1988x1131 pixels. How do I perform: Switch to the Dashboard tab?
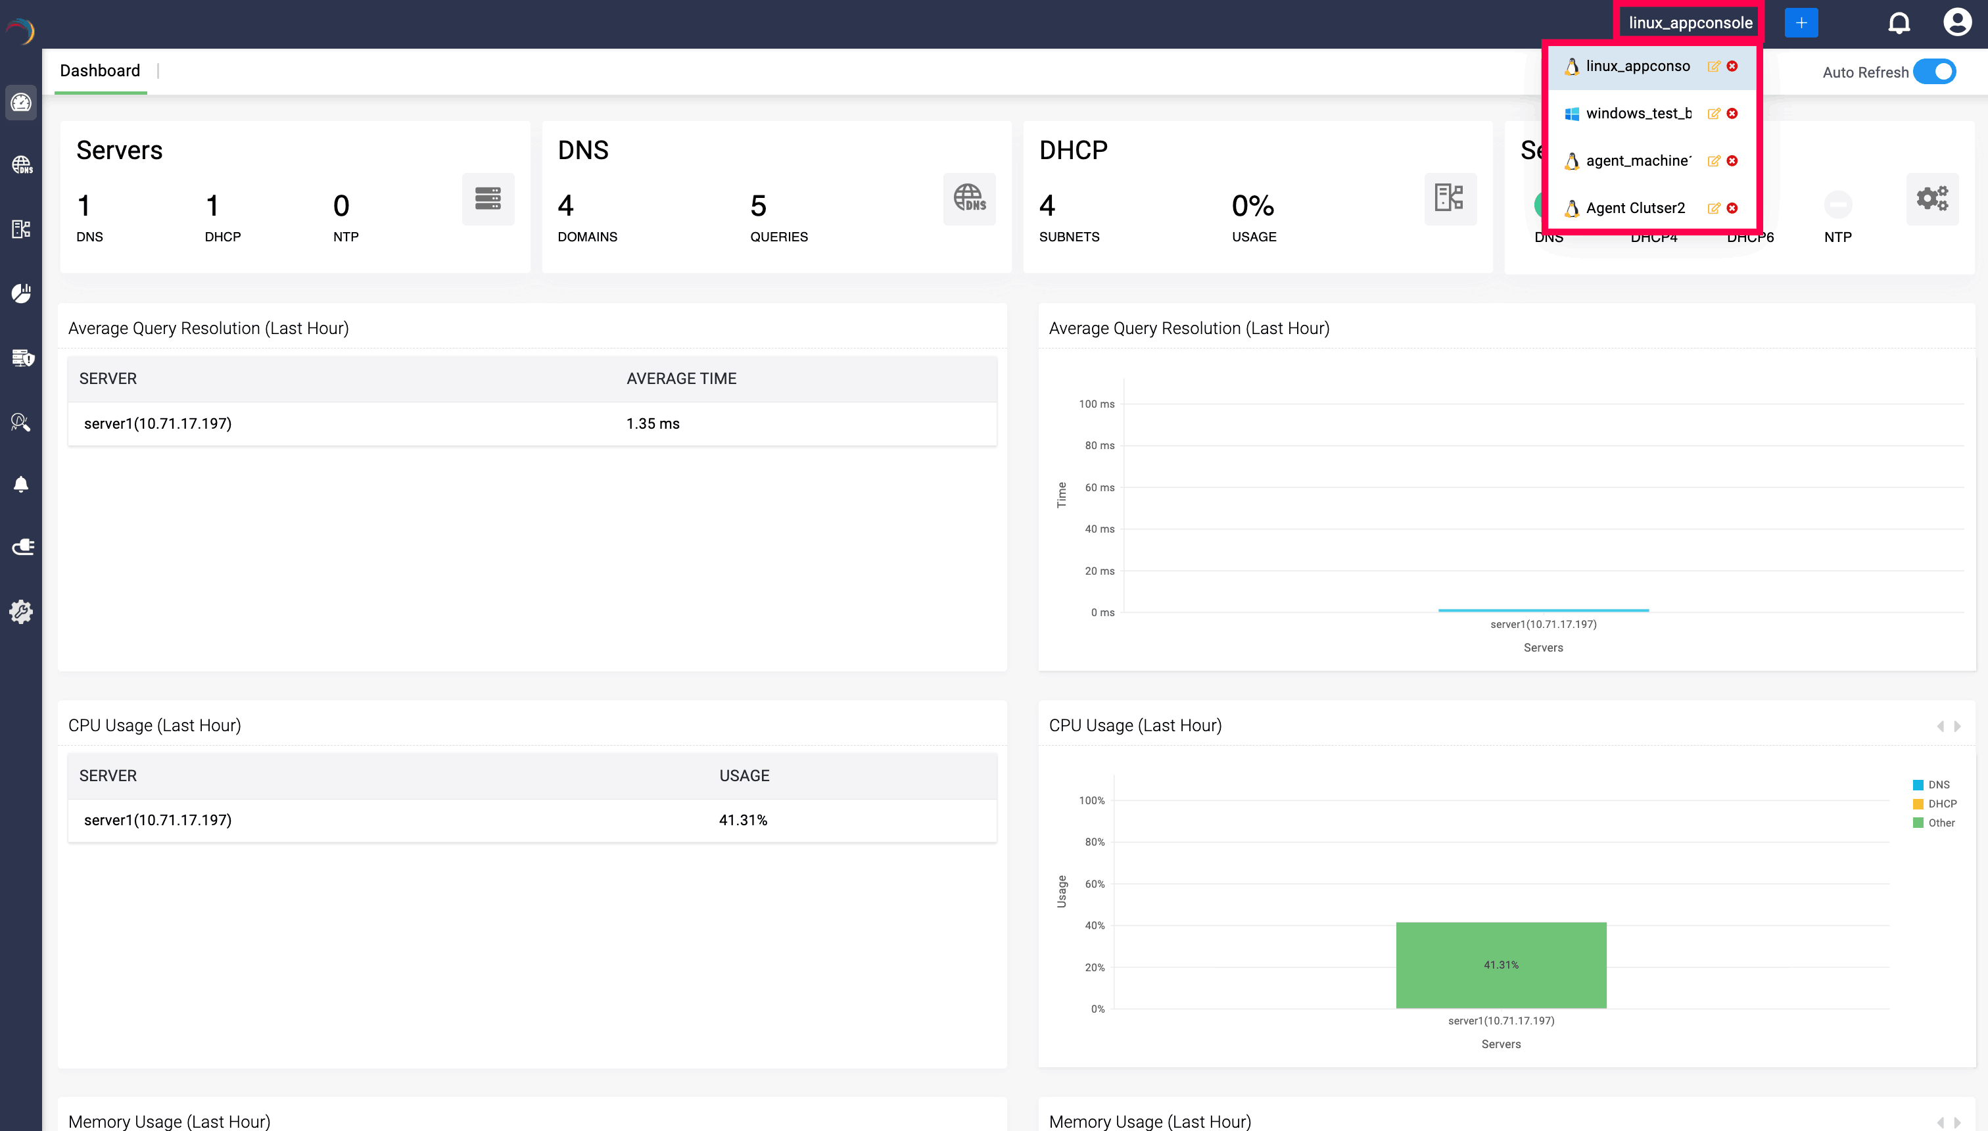(100, 71)
